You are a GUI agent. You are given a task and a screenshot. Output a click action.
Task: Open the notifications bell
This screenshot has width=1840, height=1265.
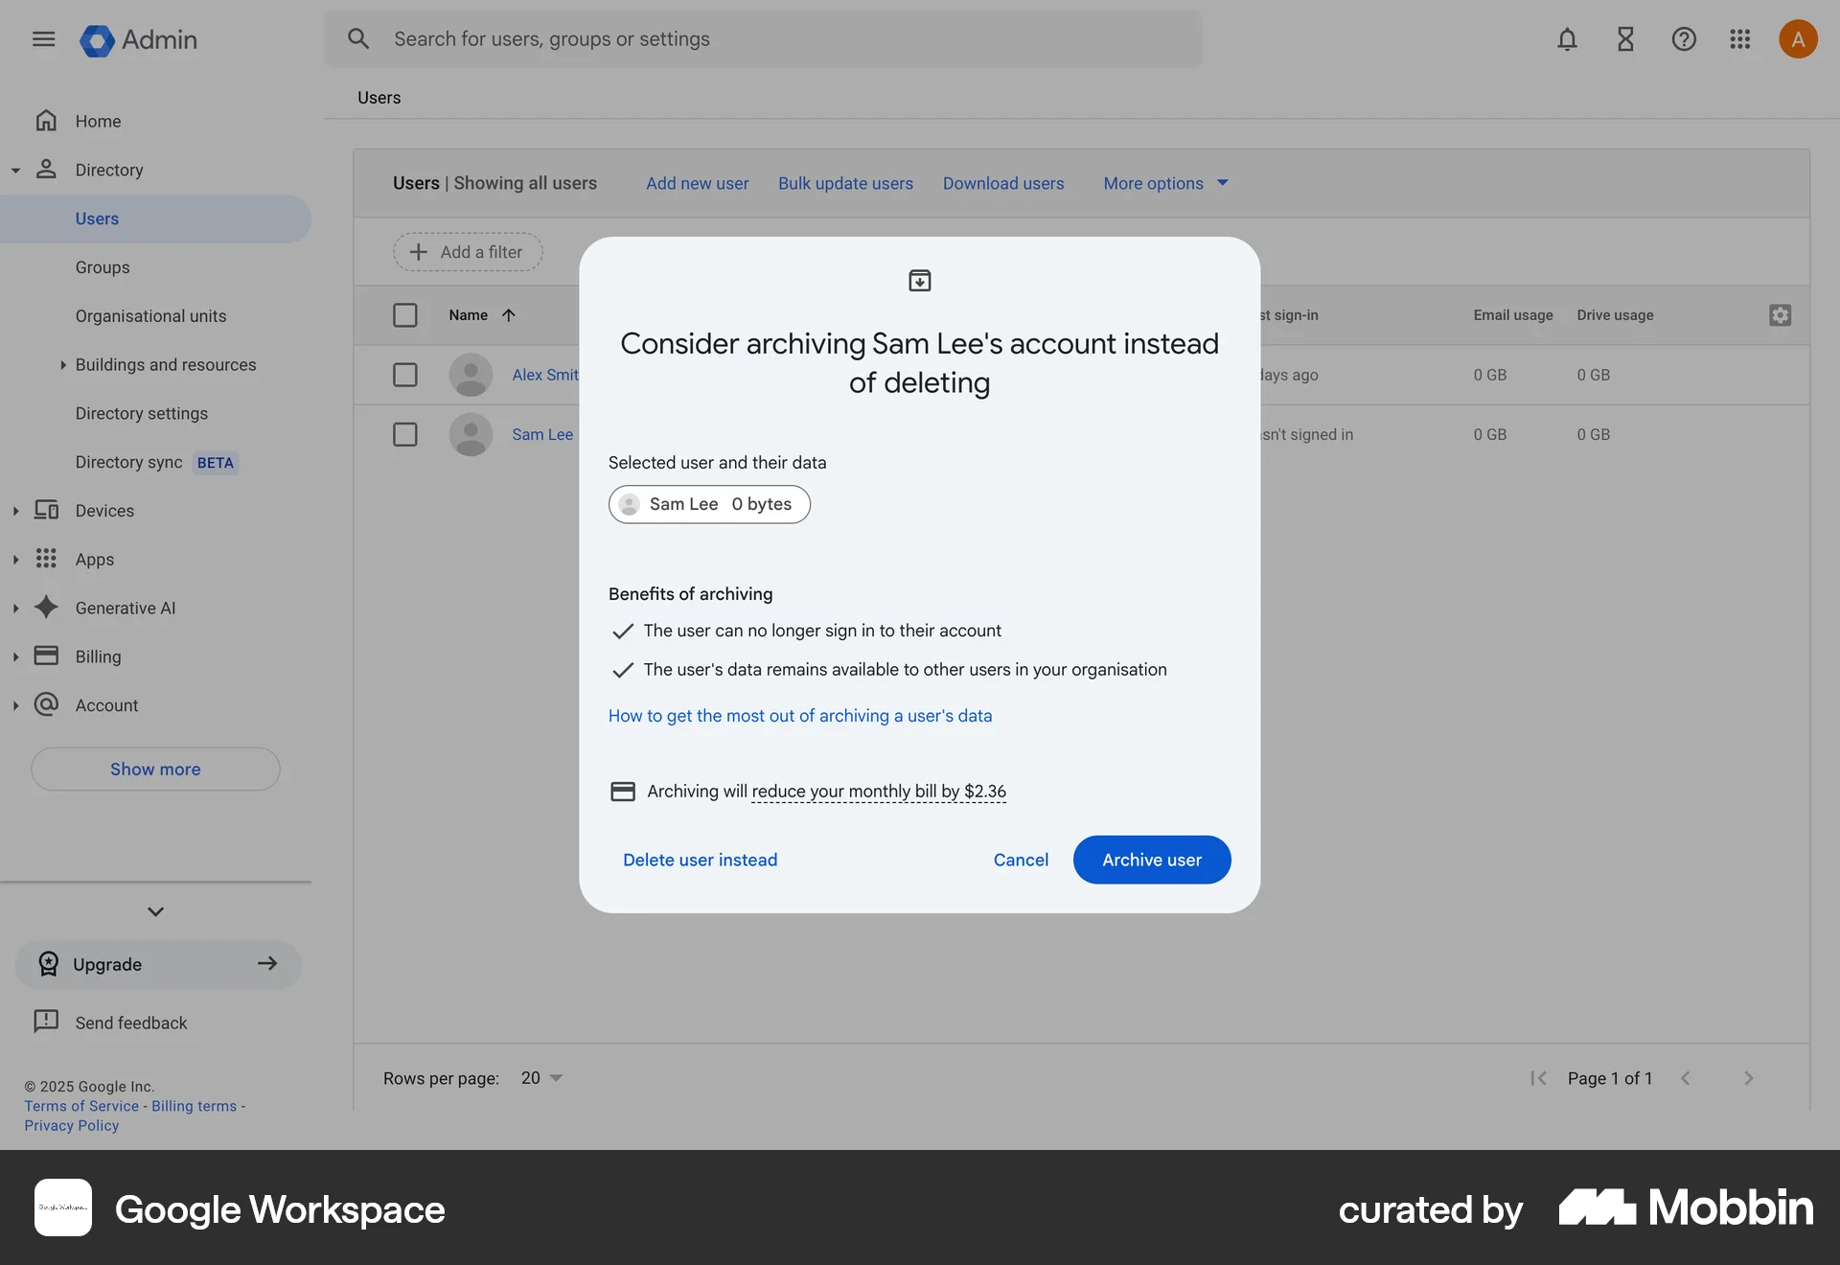point(1567,39)
